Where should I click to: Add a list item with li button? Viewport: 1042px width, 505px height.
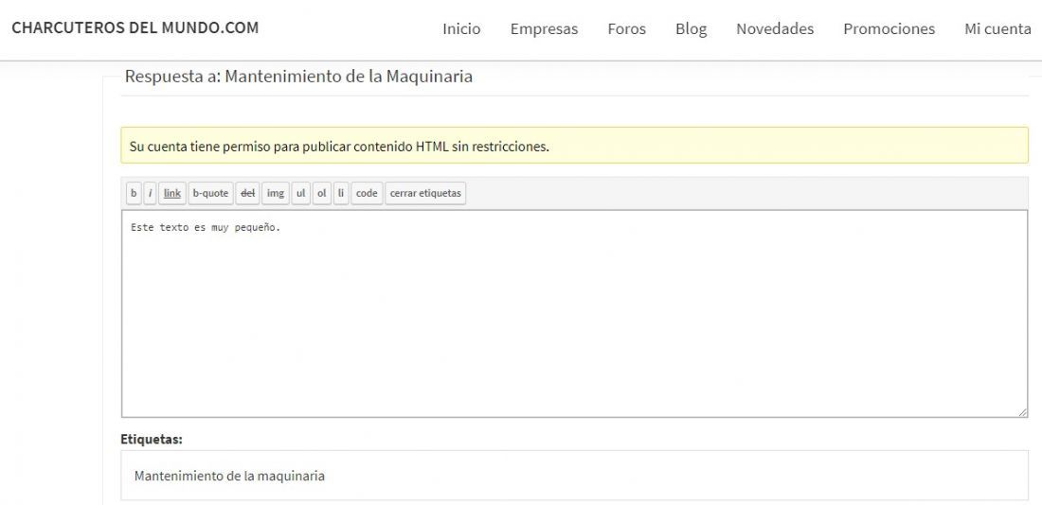341,193
